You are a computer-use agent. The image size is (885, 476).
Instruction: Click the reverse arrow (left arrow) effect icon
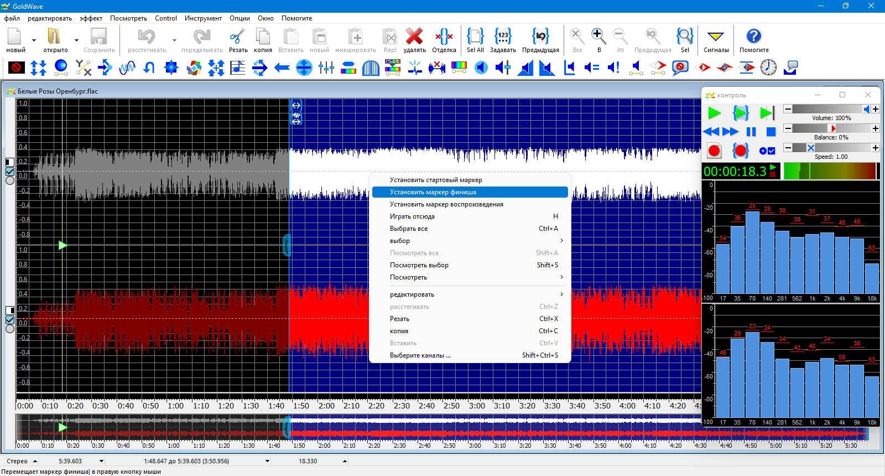[x=282, y=68]
